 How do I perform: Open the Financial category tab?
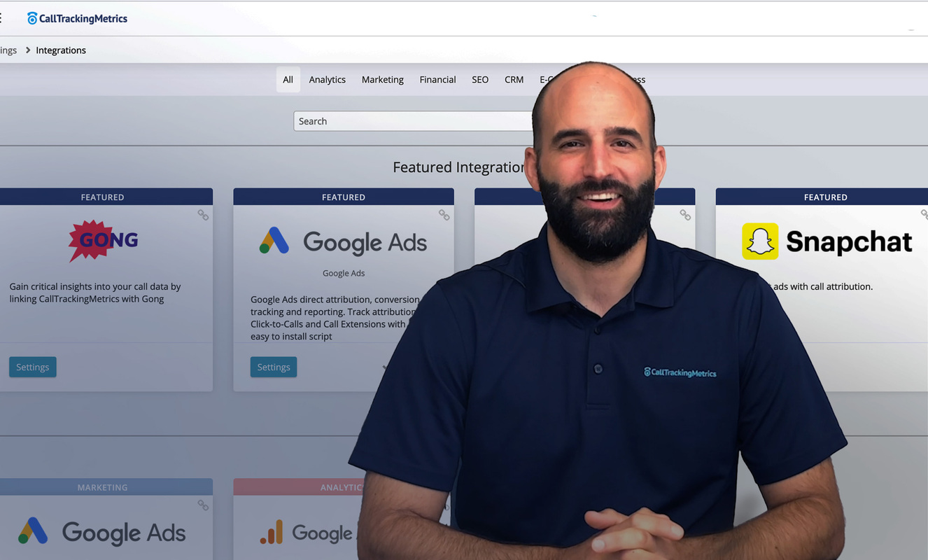437,79
